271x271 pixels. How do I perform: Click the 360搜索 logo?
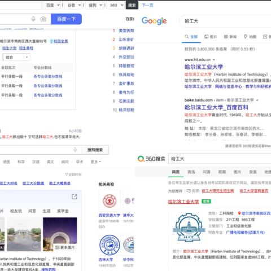pyautogui.click(x=151, y=159)
